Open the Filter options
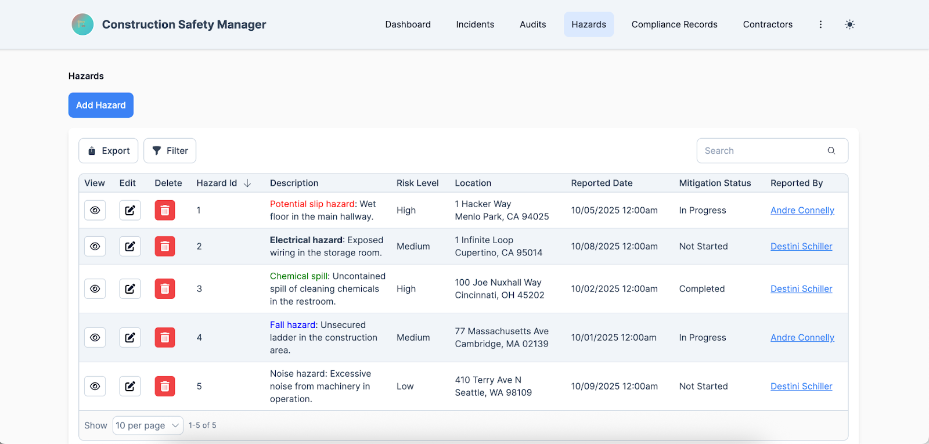Screen dimensions: 929x444 pos(170,151)
